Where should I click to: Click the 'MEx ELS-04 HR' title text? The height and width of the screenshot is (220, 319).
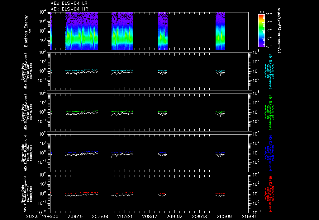pos(69,9)
